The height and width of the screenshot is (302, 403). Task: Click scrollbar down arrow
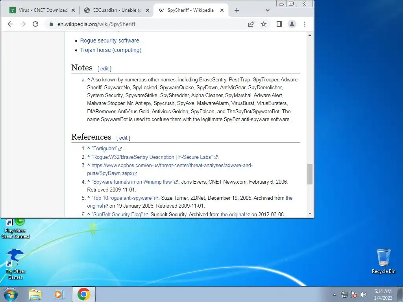pos(310,214)
